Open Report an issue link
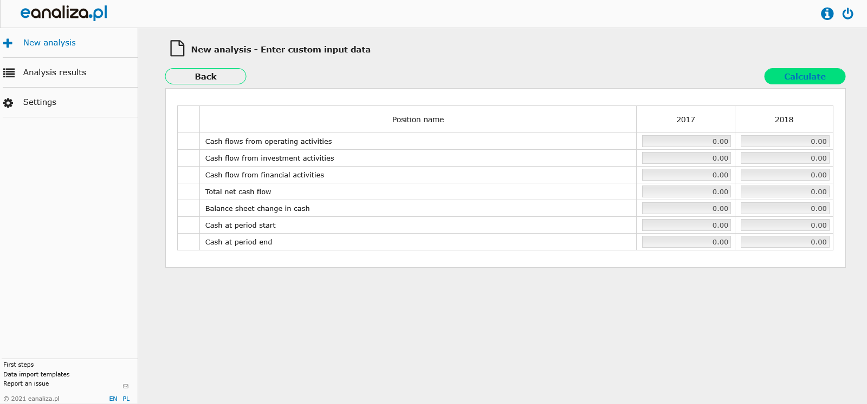This screenshot has width=867, height=404. pos(26,383)
